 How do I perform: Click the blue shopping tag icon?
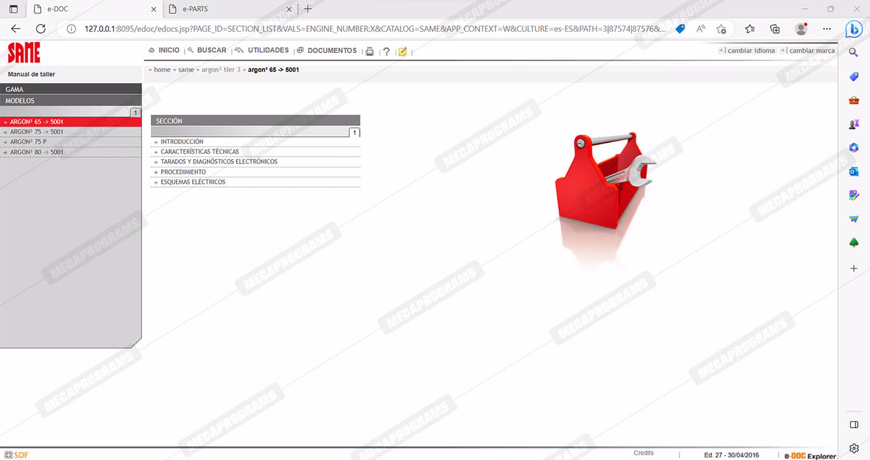pyautogui.click(x=680, y=29)
